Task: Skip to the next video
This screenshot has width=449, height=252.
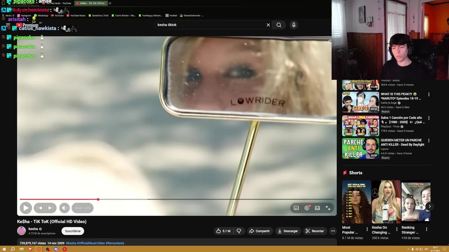Action: click(x=50, y=208)
